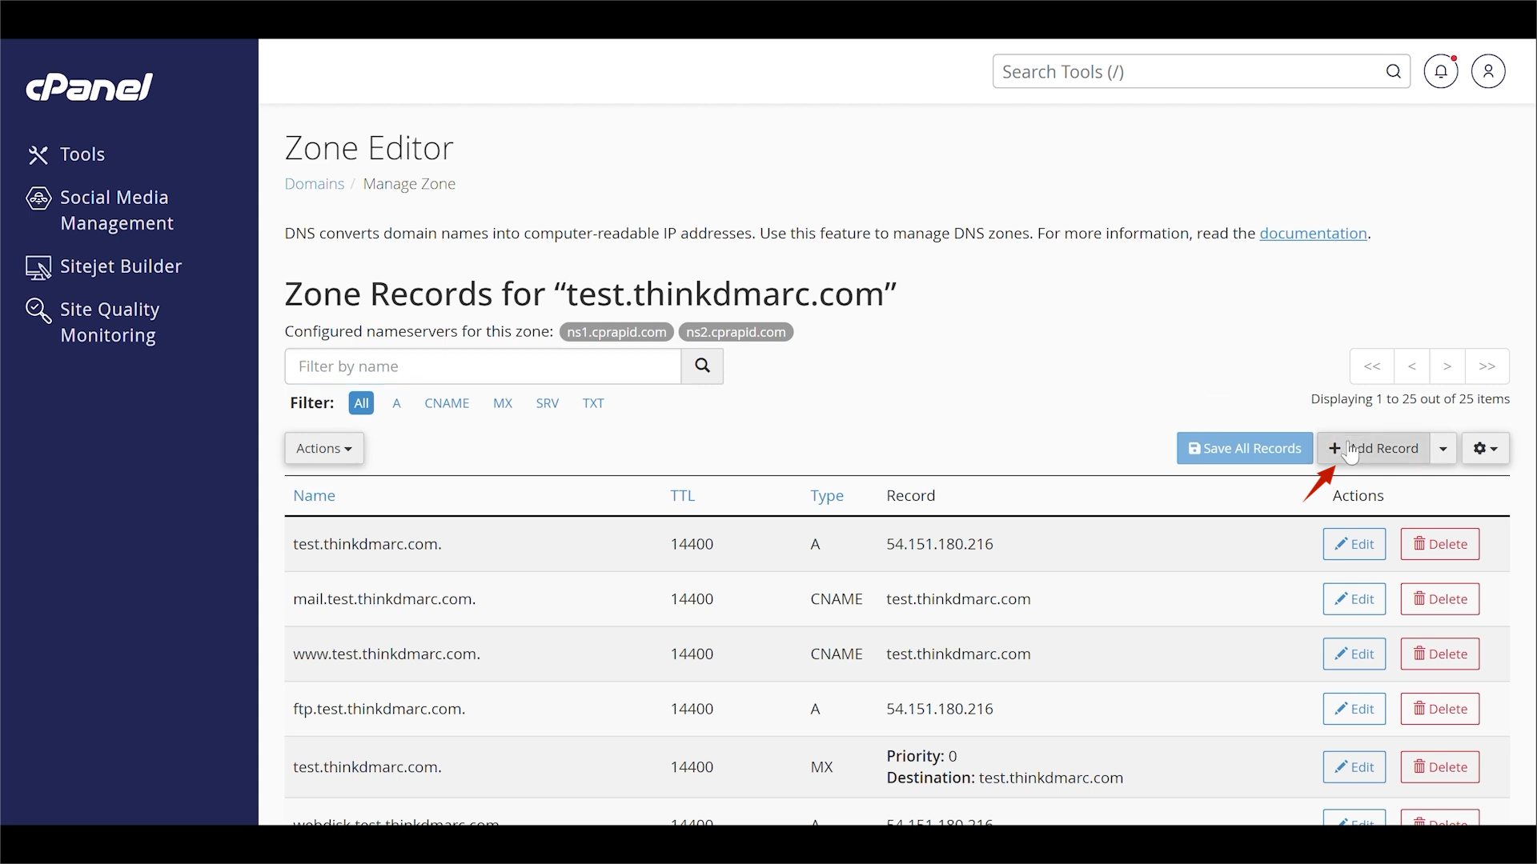1537x864 pixels.
Task: Select the All filter tab
Action: [x=362, y=403]
